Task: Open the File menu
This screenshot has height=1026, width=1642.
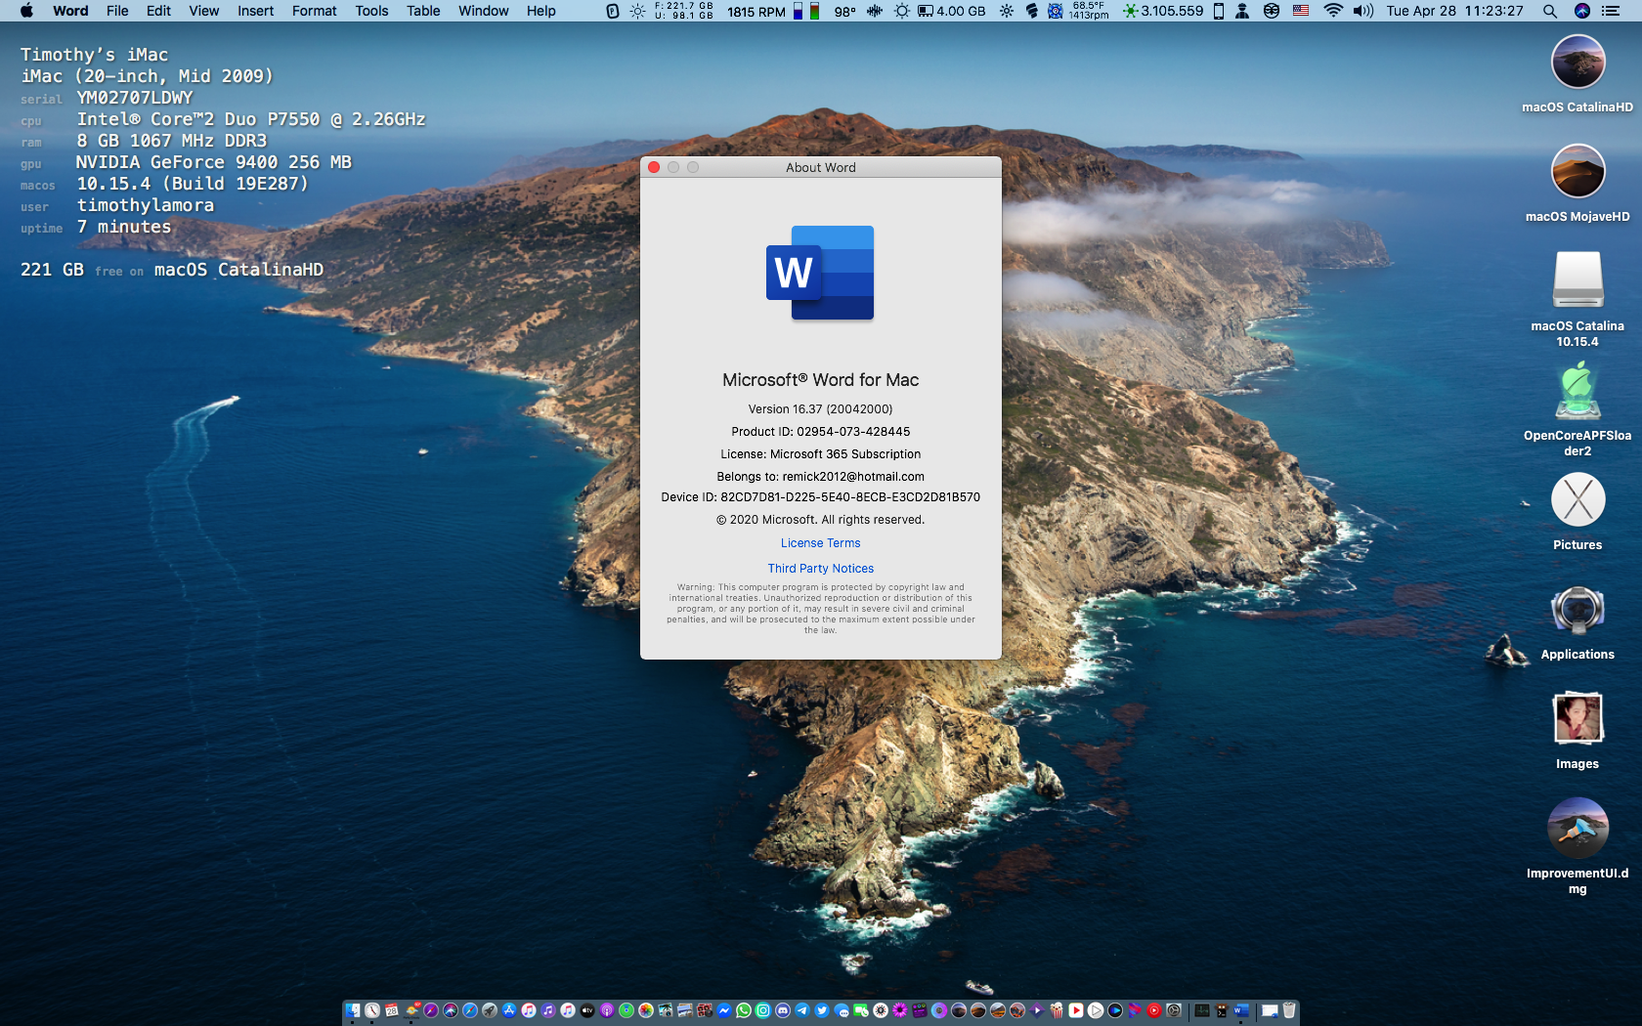Action: (117, 11)
